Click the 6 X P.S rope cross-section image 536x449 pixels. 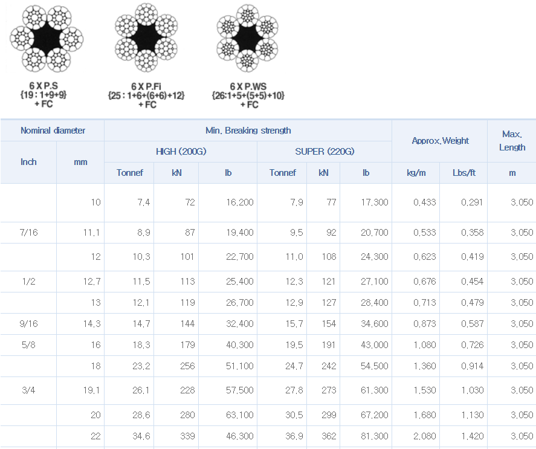click(x=47, y=39)
